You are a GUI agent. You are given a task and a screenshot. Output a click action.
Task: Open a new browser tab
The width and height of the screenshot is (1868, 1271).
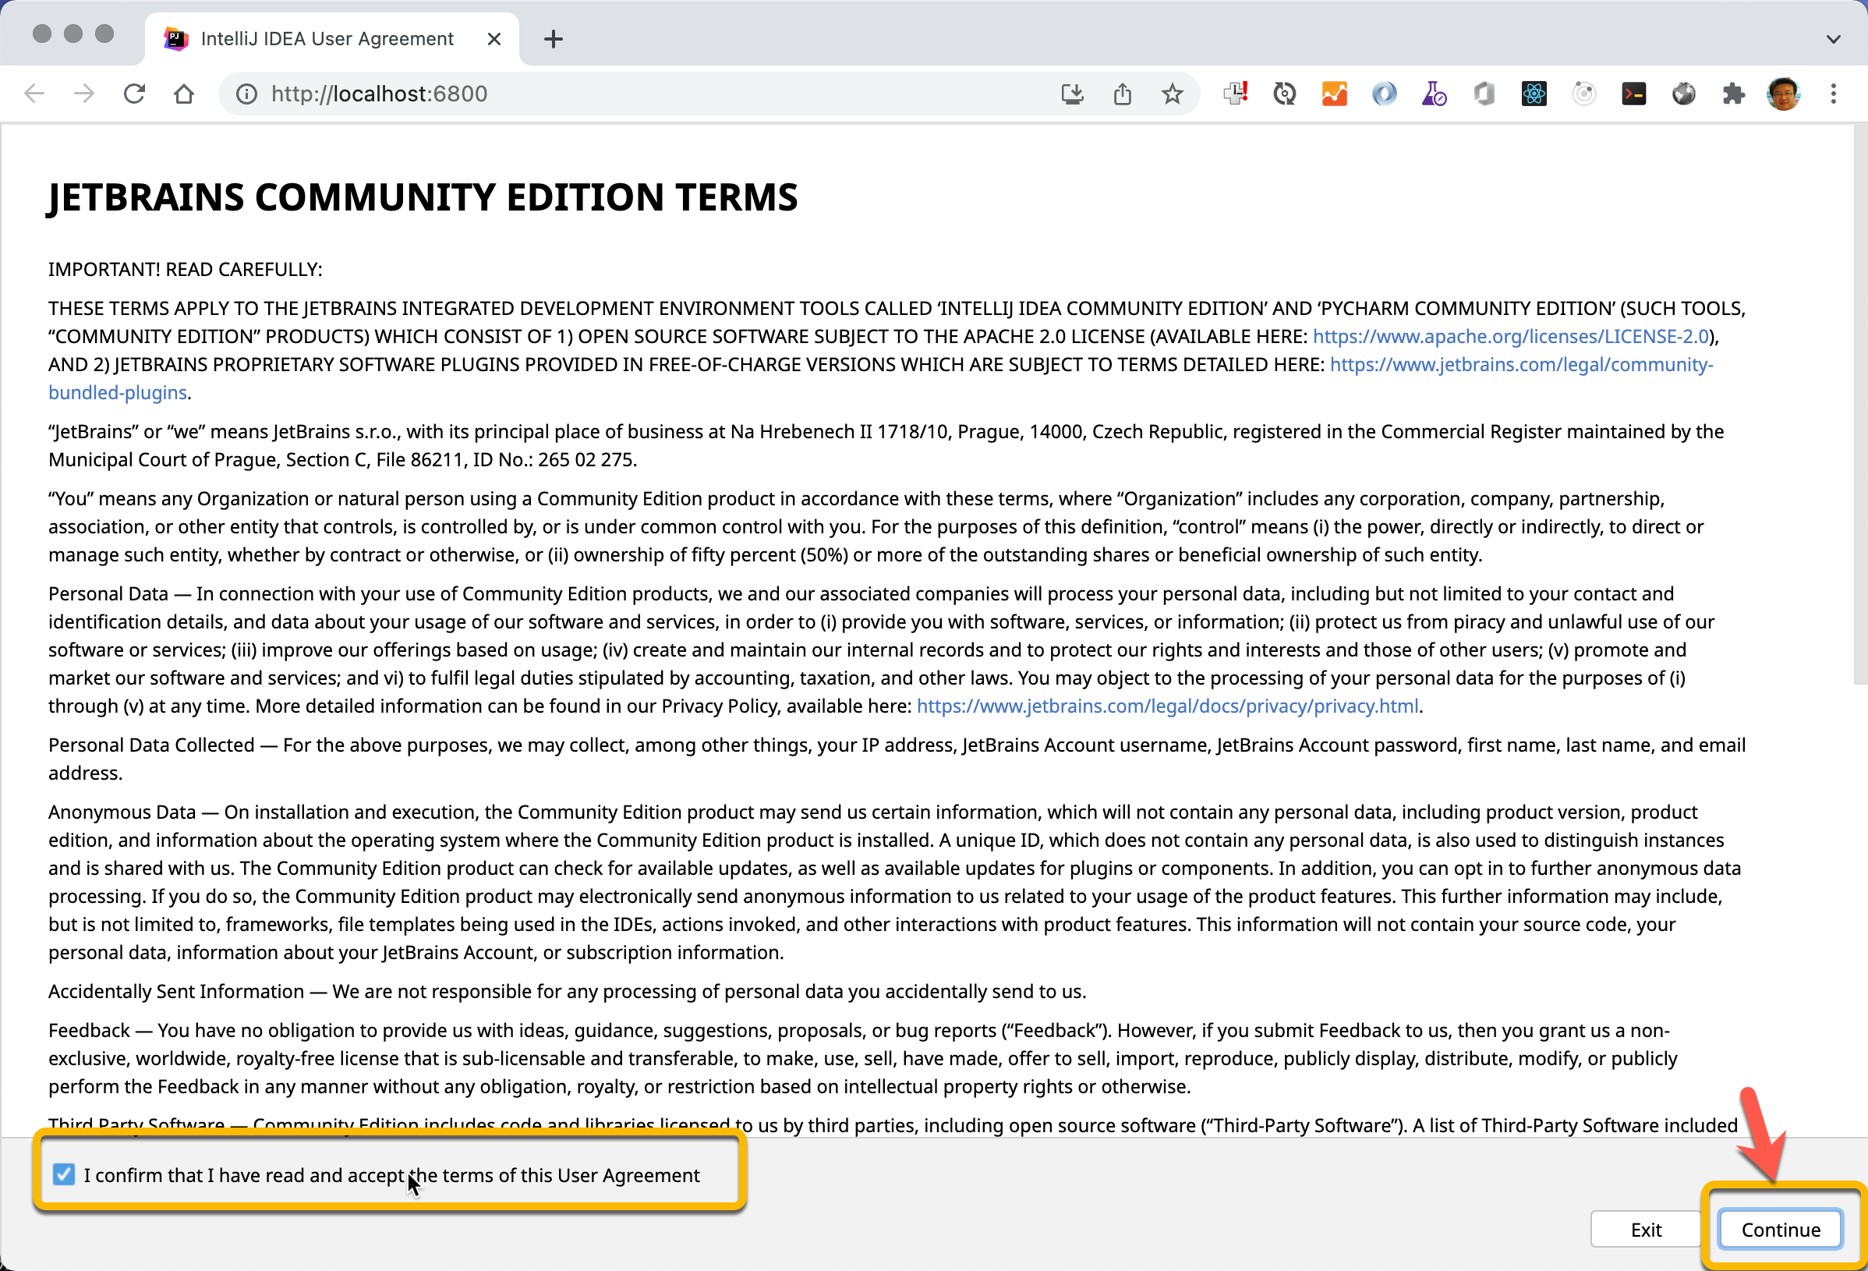(553, 38)
